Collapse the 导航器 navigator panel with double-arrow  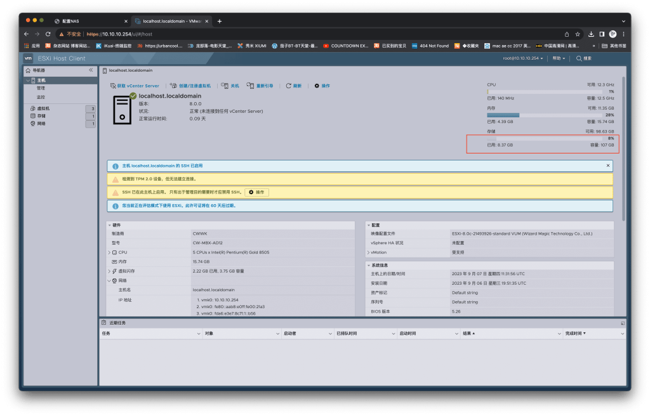point(91,70)
